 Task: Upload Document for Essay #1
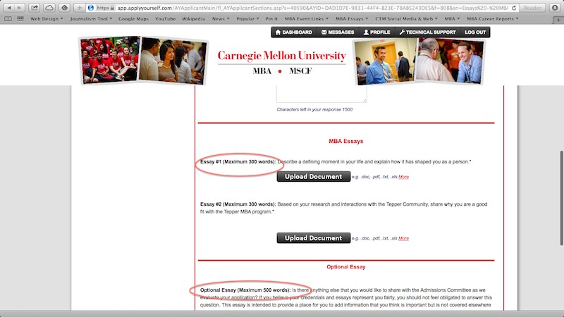point(313,177)
